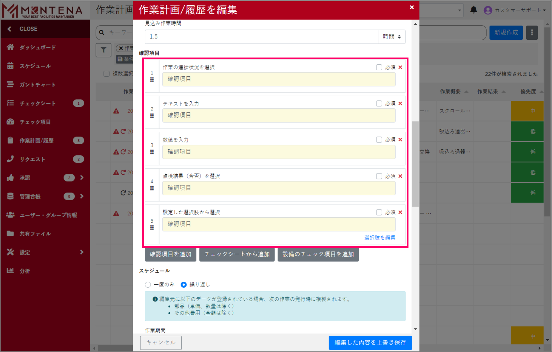Delete confirmation item 1 with red X
552x352 pixels.
pos(400,67)
